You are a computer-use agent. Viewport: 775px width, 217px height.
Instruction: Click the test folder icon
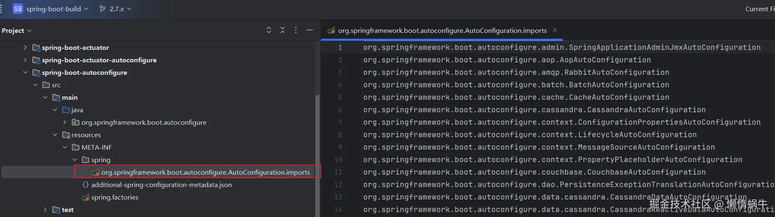tap(56, 210)
